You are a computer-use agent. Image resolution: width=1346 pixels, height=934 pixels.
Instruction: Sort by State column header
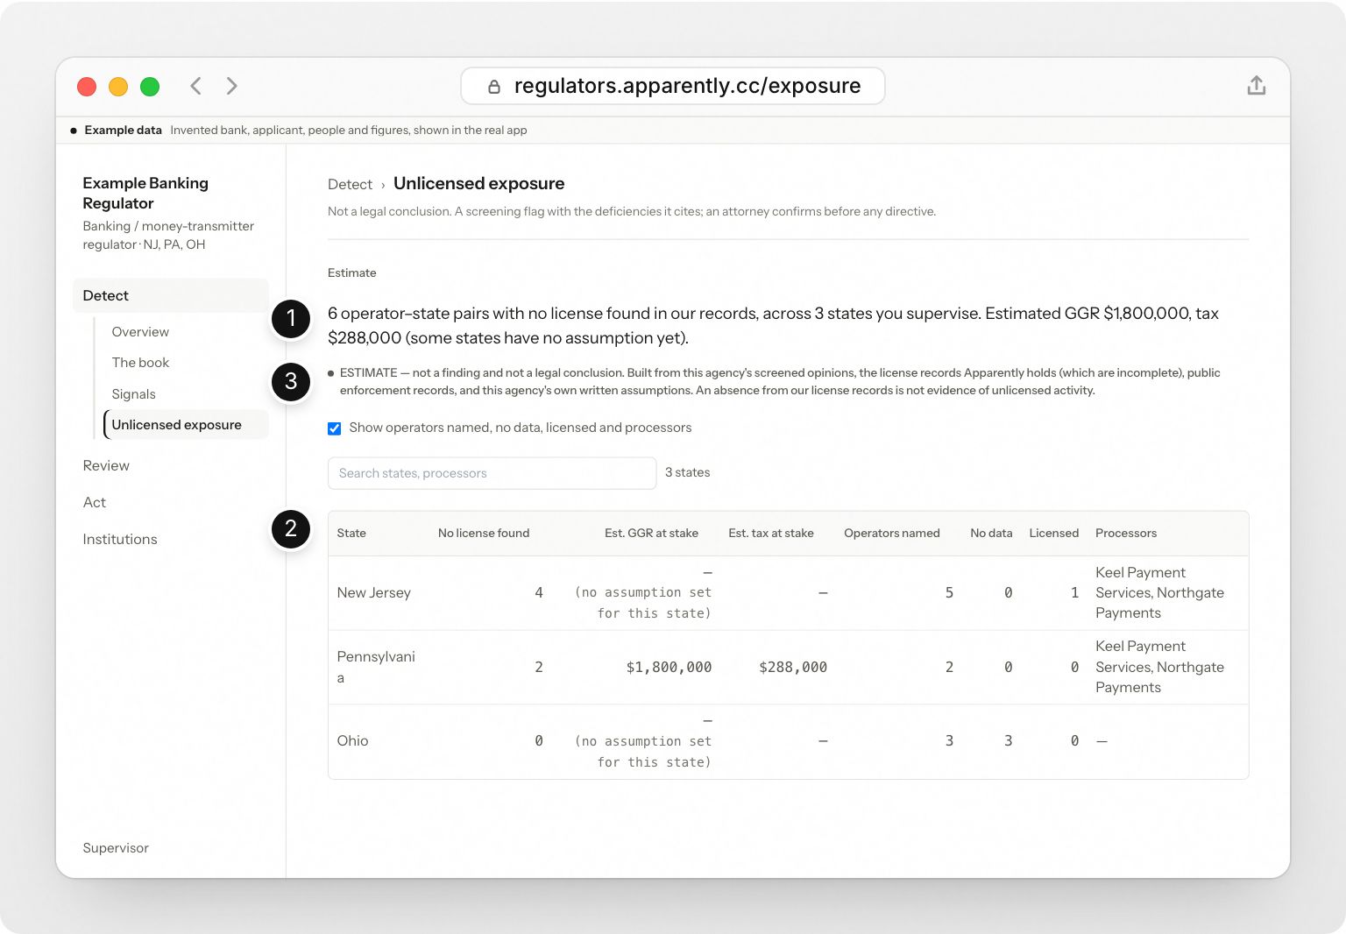(351, 534)
